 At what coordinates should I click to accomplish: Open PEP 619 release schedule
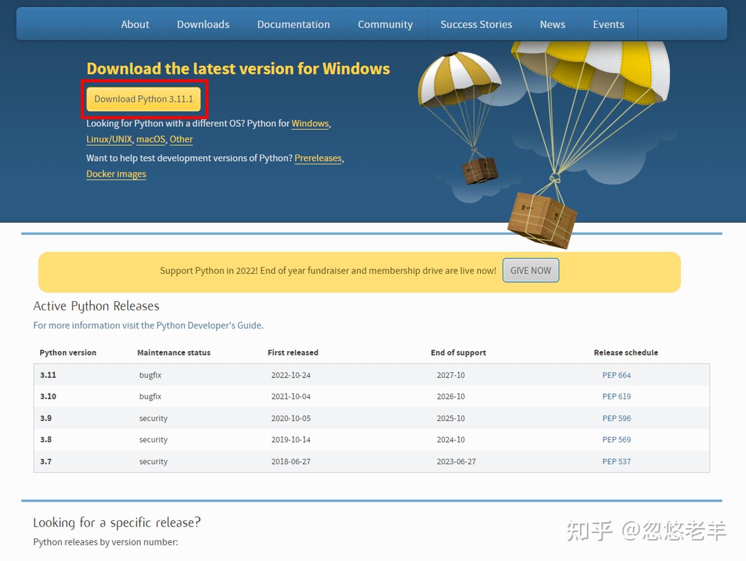click(616, 396)
